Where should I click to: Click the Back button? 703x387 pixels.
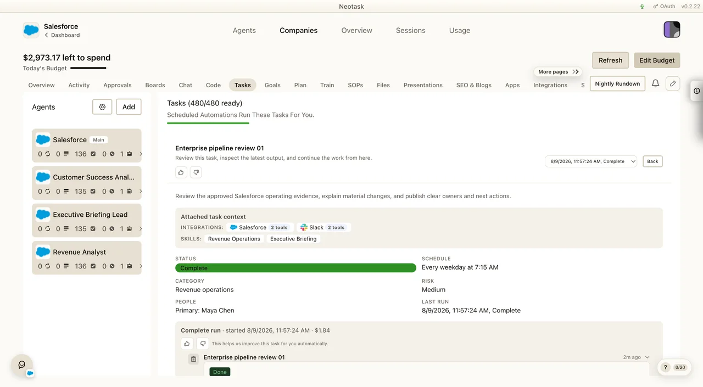point(652,161)
